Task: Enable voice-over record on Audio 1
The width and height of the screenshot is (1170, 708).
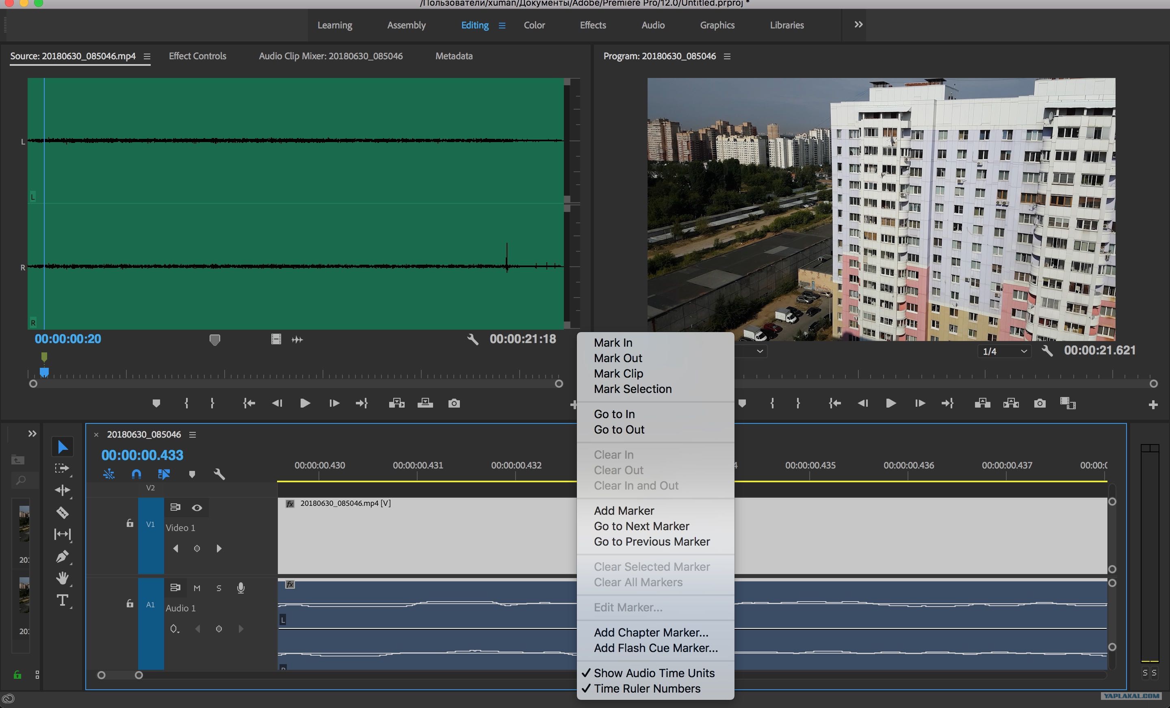Action: tap(241, 588)
